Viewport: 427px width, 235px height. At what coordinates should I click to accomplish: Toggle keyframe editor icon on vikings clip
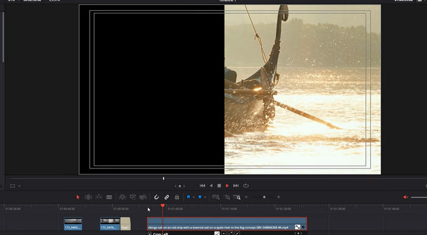tap(303, 227)
